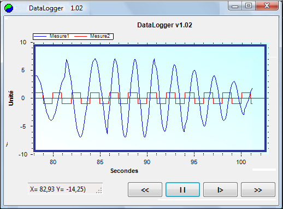Click the -10 tick label on the Y axis
The width and height of the screenshot is (283, 209).
[23, 154]
